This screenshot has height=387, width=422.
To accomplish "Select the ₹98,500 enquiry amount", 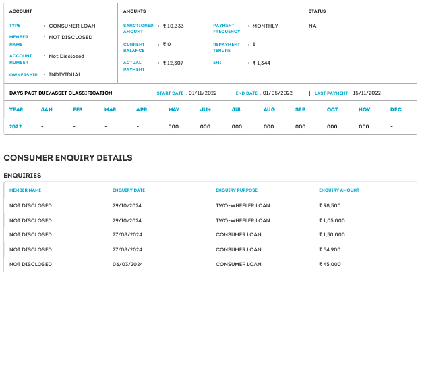I will pyautogui.click(x=330, y=205).
